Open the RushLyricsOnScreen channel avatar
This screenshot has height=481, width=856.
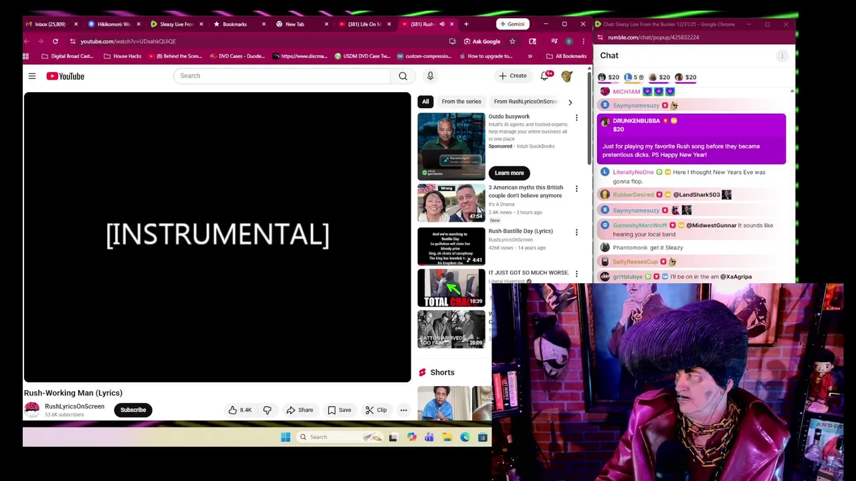31,410
